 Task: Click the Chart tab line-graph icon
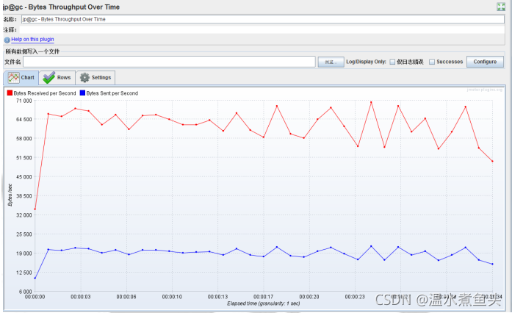pos(14,78)
